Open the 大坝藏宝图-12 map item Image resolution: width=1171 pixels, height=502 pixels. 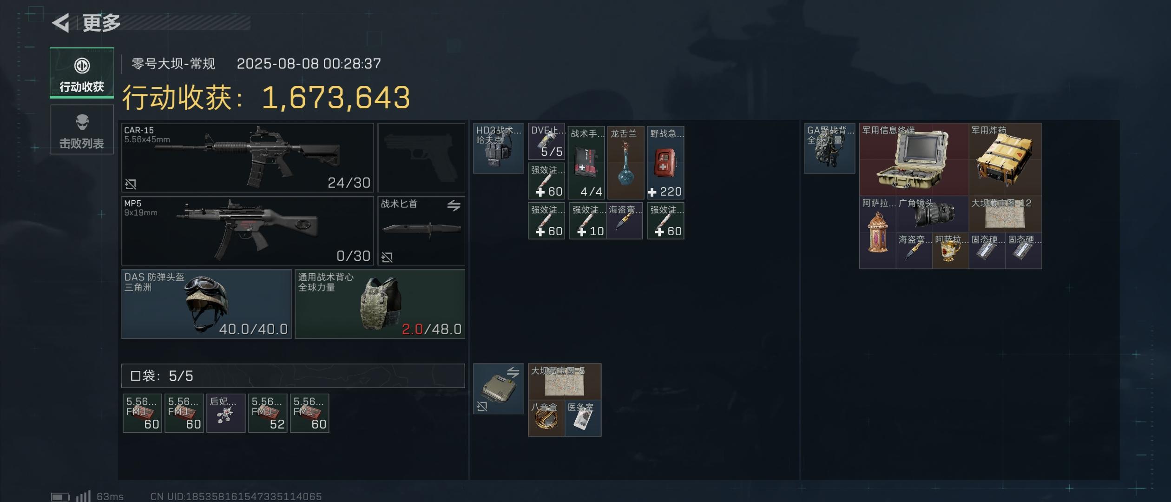1005,214
